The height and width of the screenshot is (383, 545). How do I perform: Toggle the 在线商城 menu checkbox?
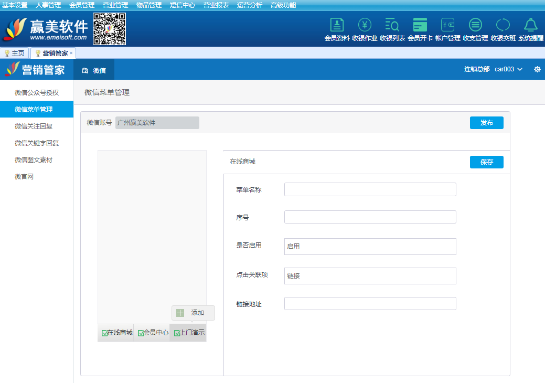pyautogui.click(x=104, y=333)
